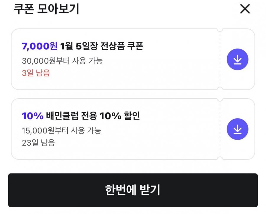
Task: Tap the dashed divider on 배민클럽 coupon
Action: pyautogui.click(x=220, y=129)
